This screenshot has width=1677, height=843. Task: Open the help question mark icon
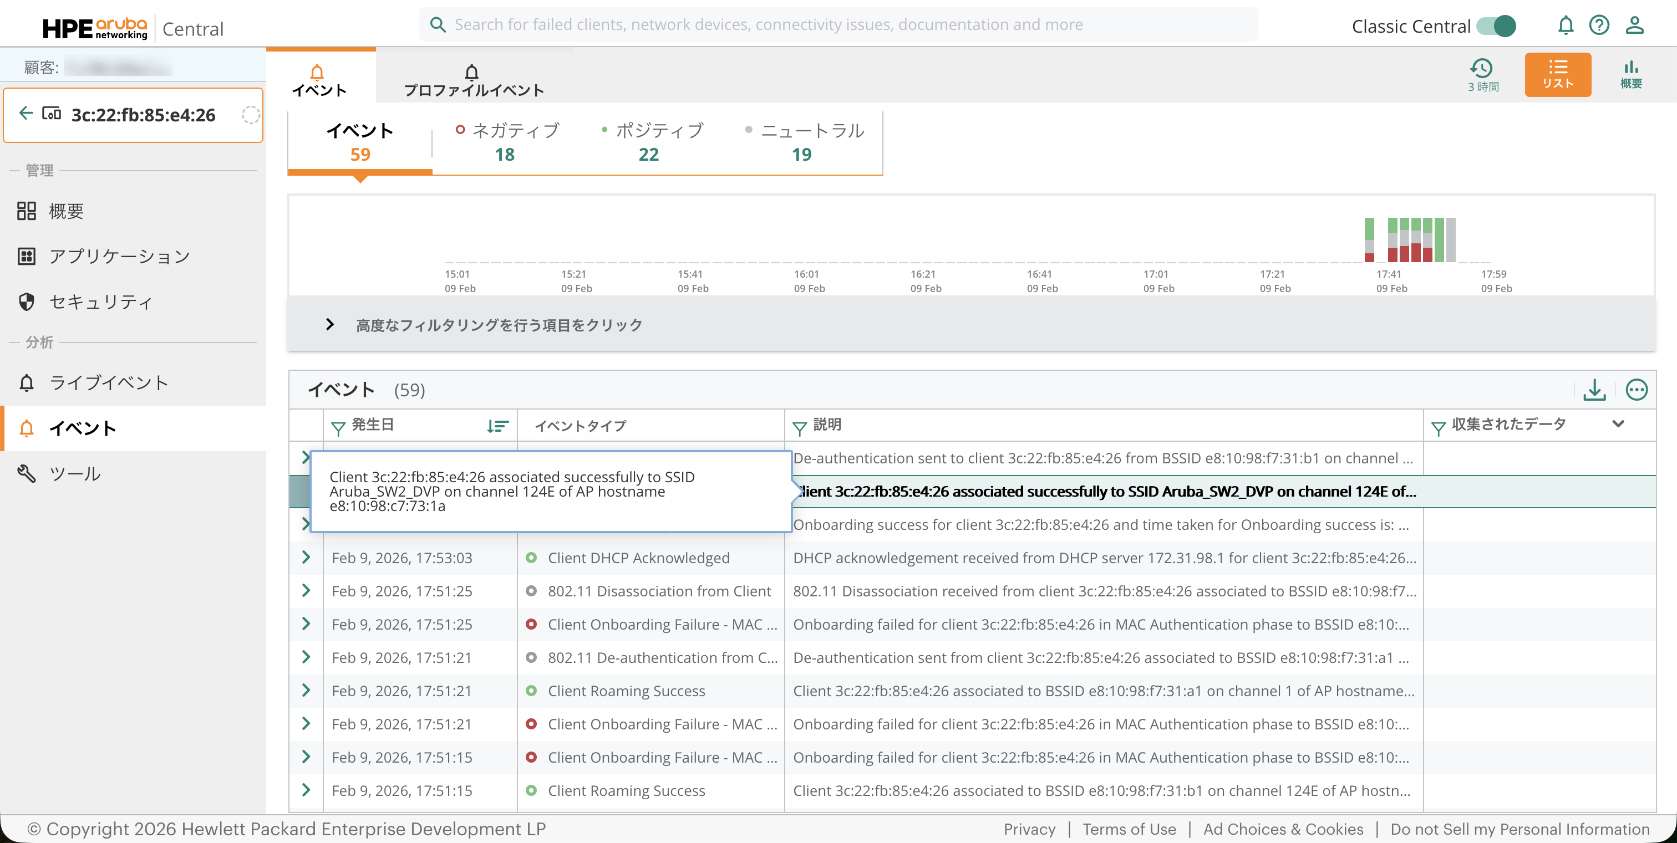(1599, 26)
